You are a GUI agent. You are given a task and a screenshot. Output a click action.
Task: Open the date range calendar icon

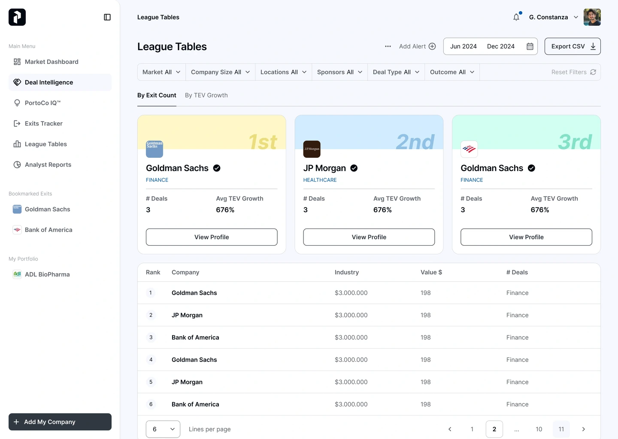(530, 46)
